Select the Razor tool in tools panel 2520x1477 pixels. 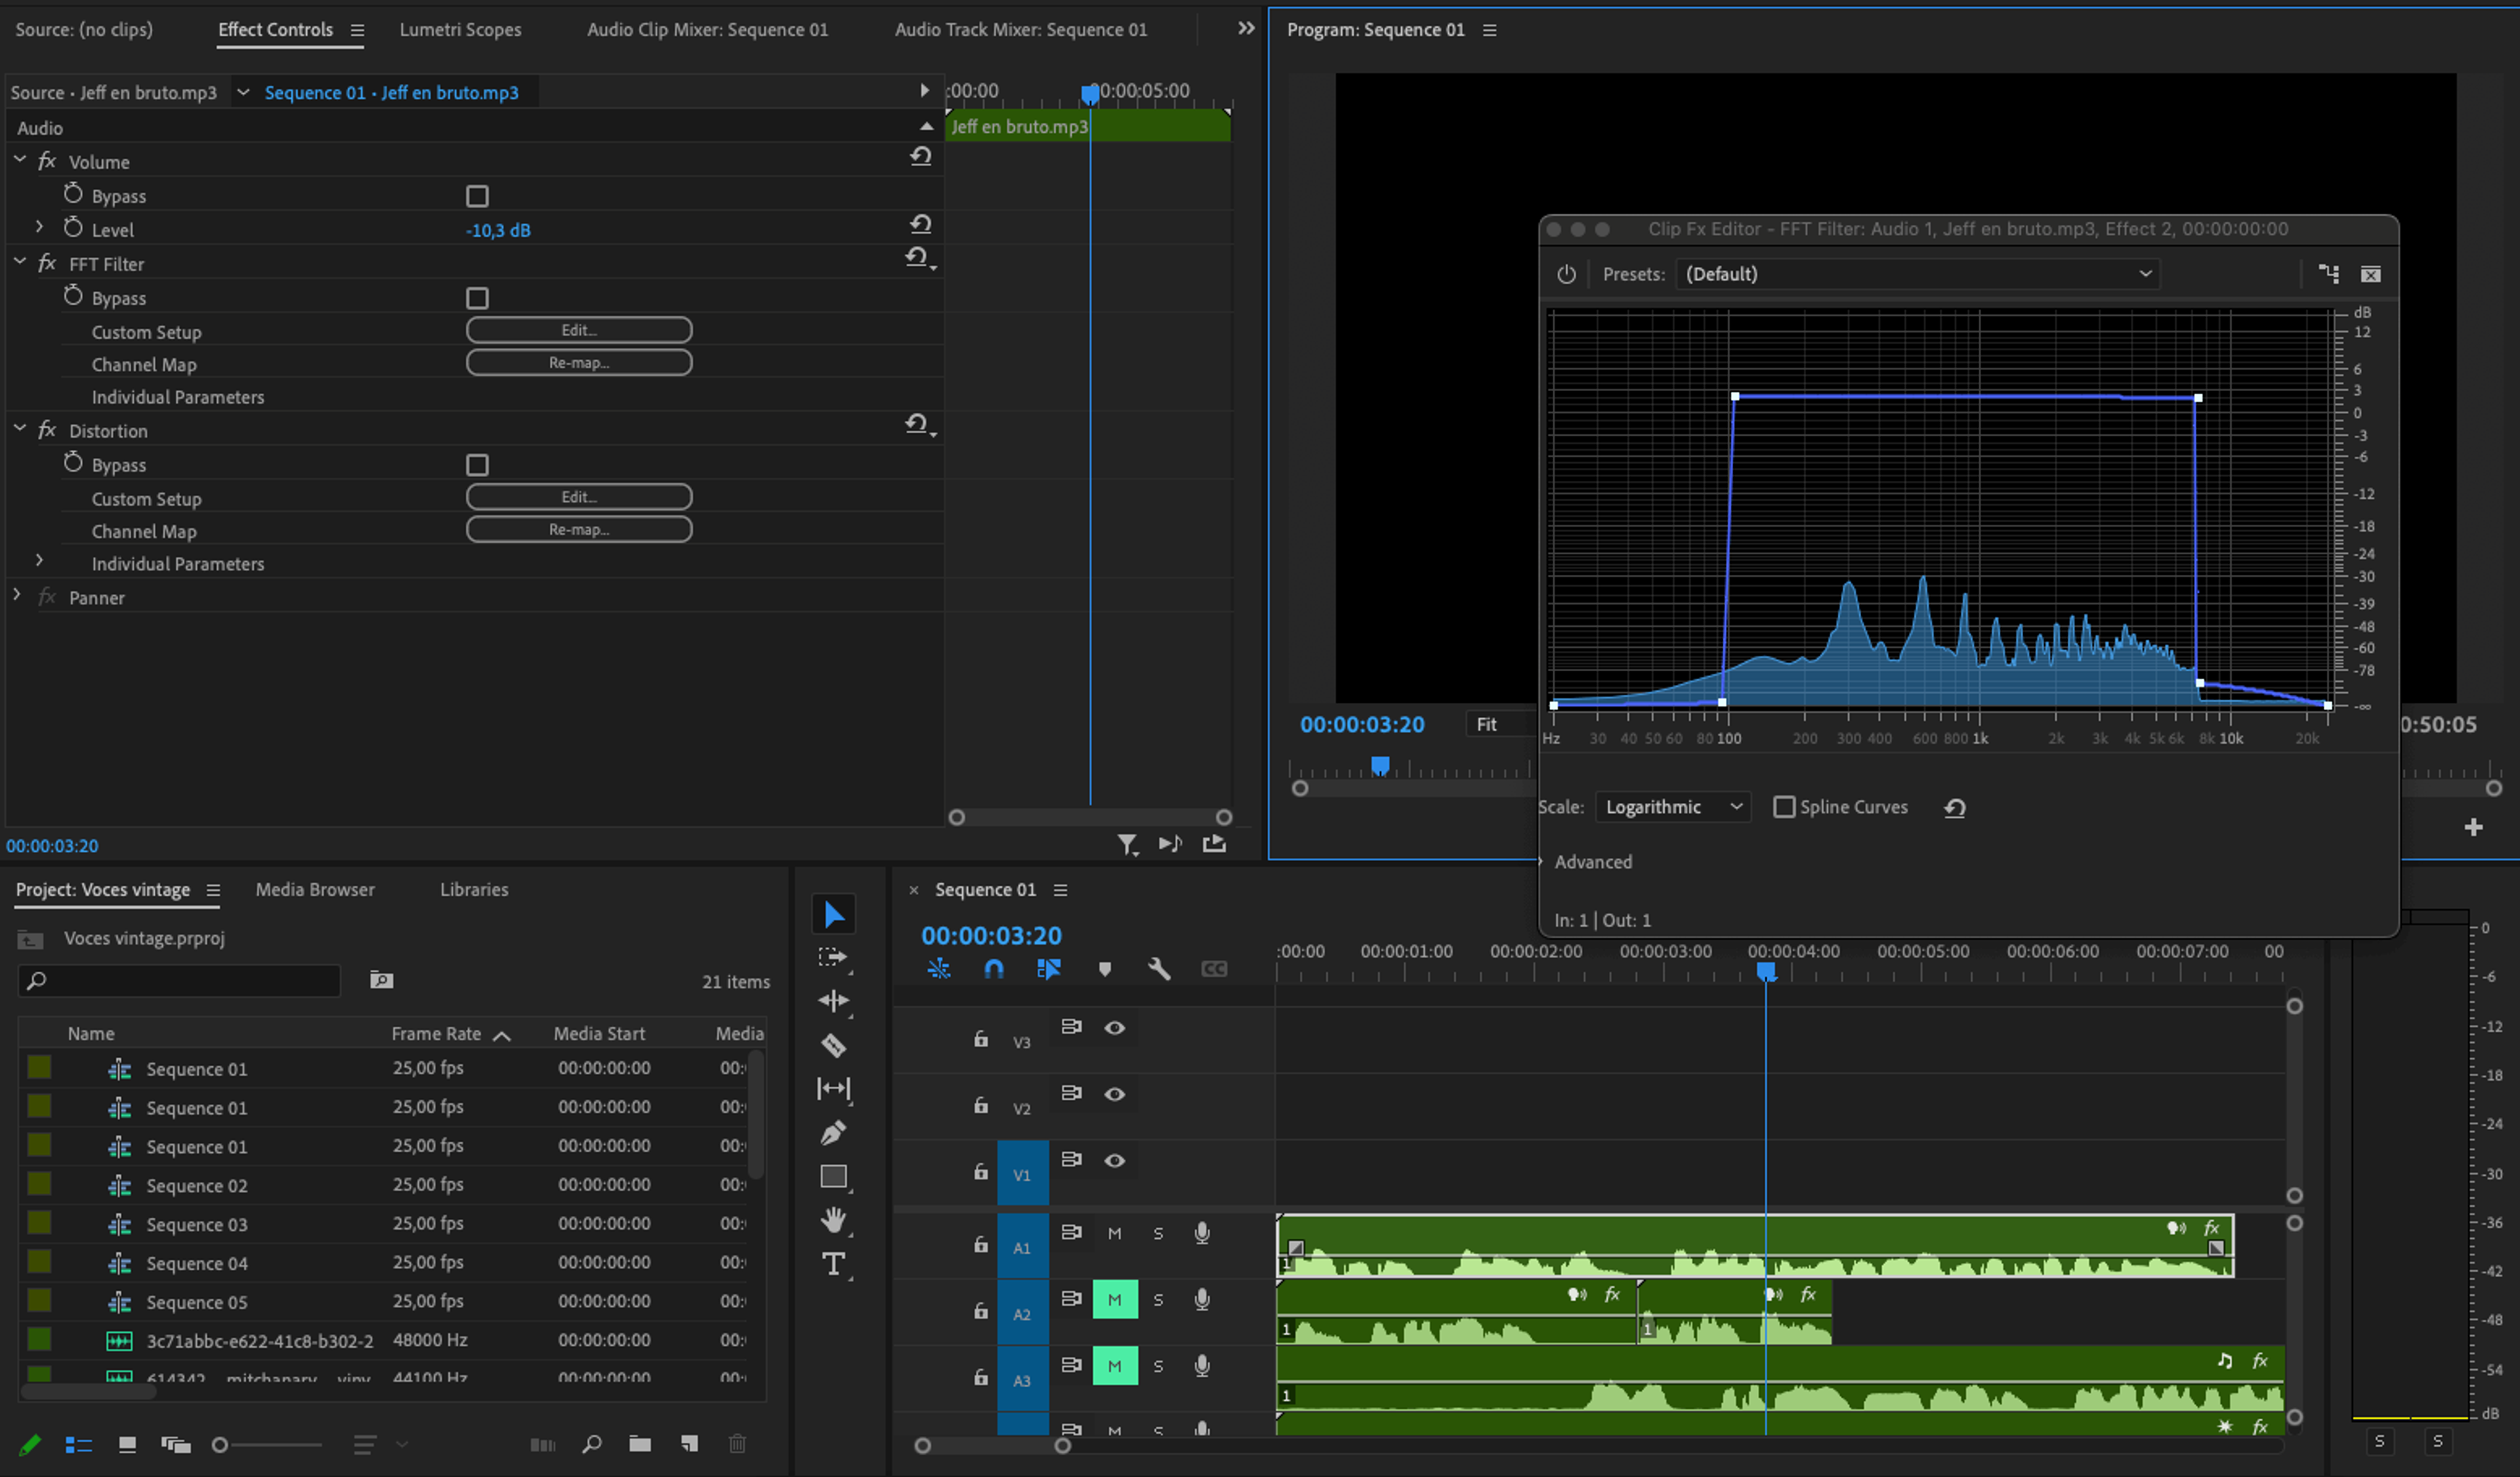tap(833, 1045)
